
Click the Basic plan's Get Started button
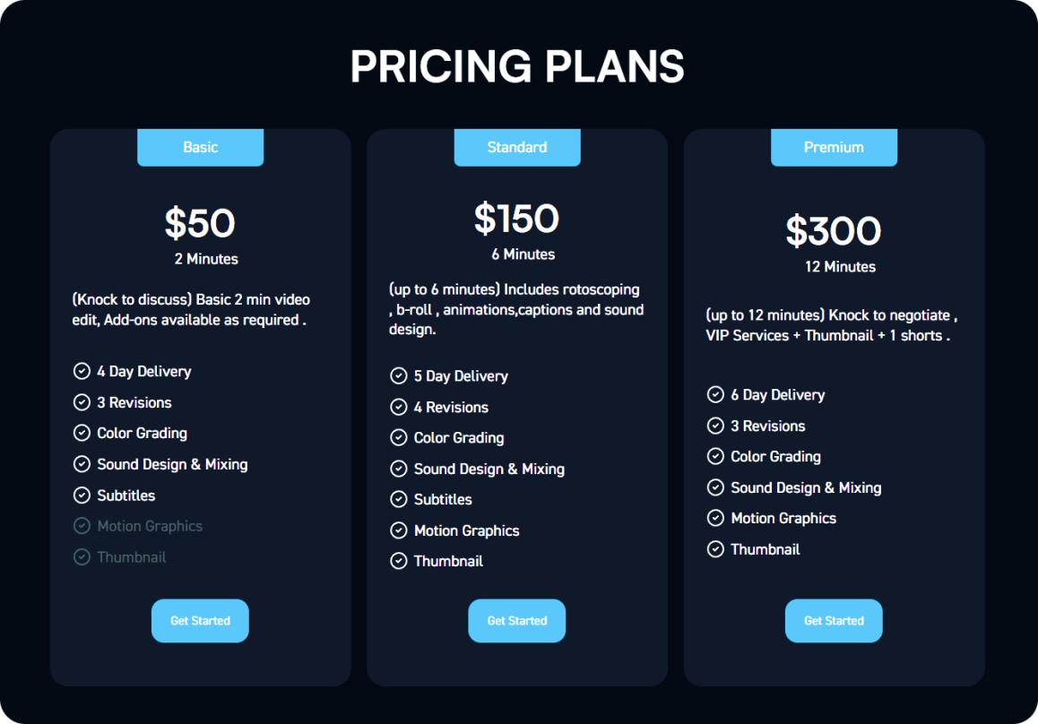pyautogui.click(x=200, y=621)
